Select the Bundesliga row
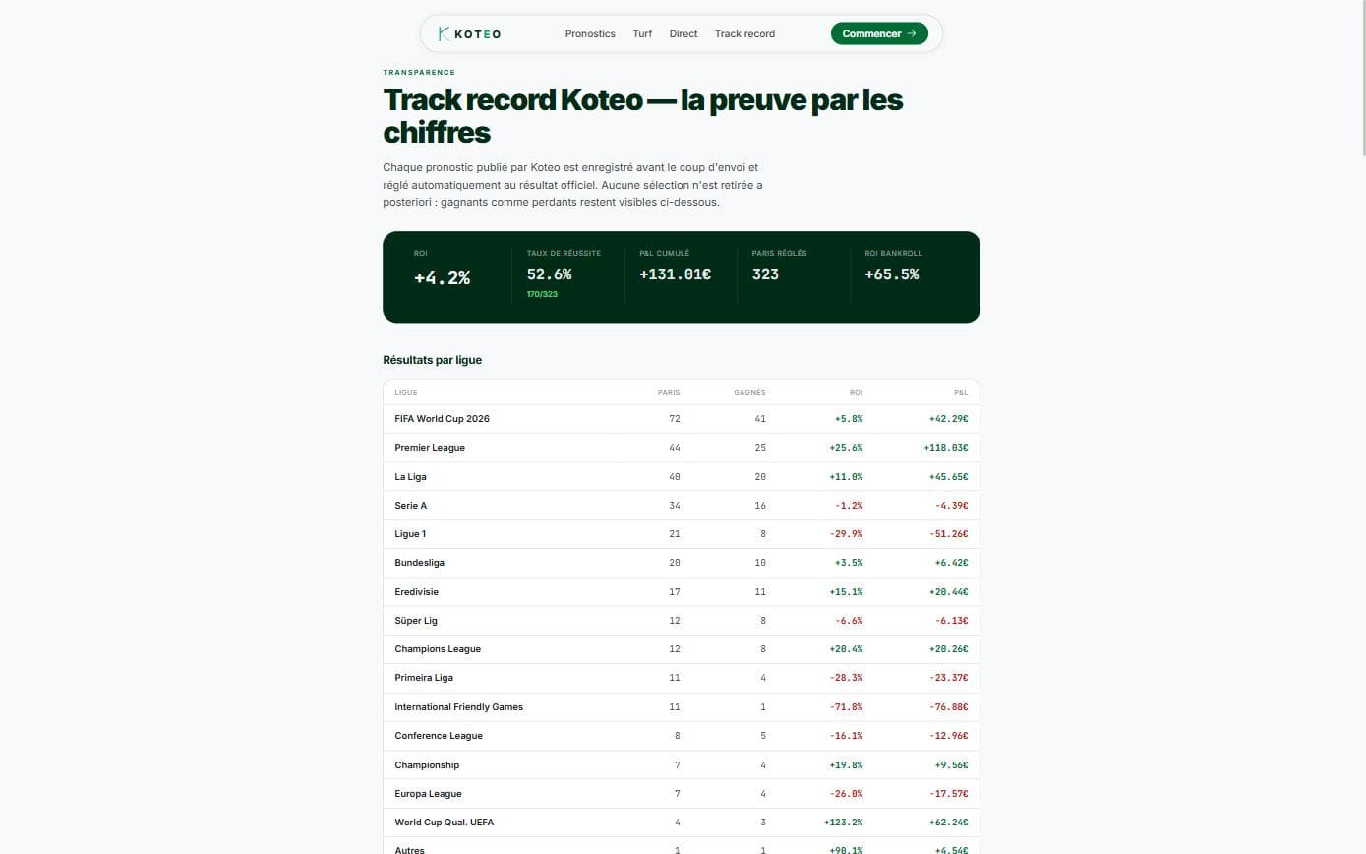The image size is (1366, 854). click(x=682, y=563)
